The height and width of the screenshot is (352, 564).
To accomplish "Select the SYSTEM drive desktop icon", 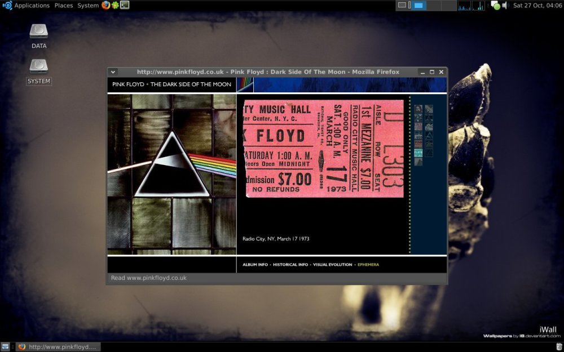I will point(39,72).
